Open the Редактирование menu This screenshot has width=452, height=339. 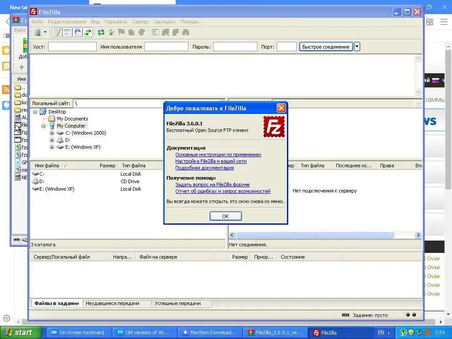click(67, 22)
